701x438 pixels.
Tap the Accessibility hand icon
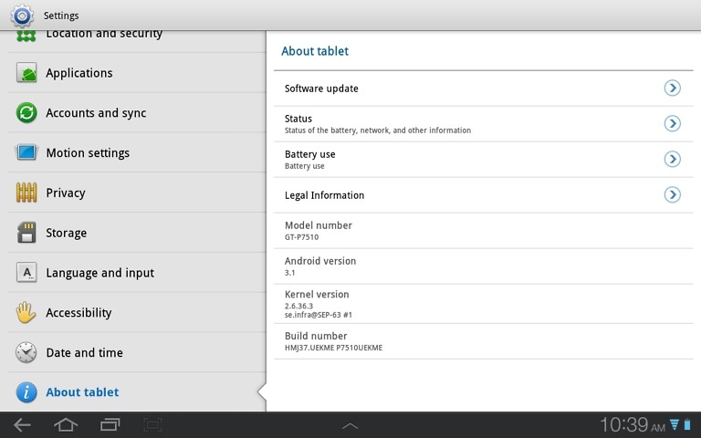pos(27,313)
